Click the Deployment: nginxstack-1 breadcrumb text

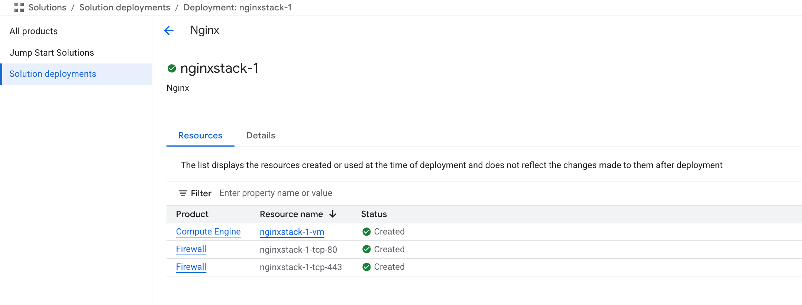click(237, 7)
